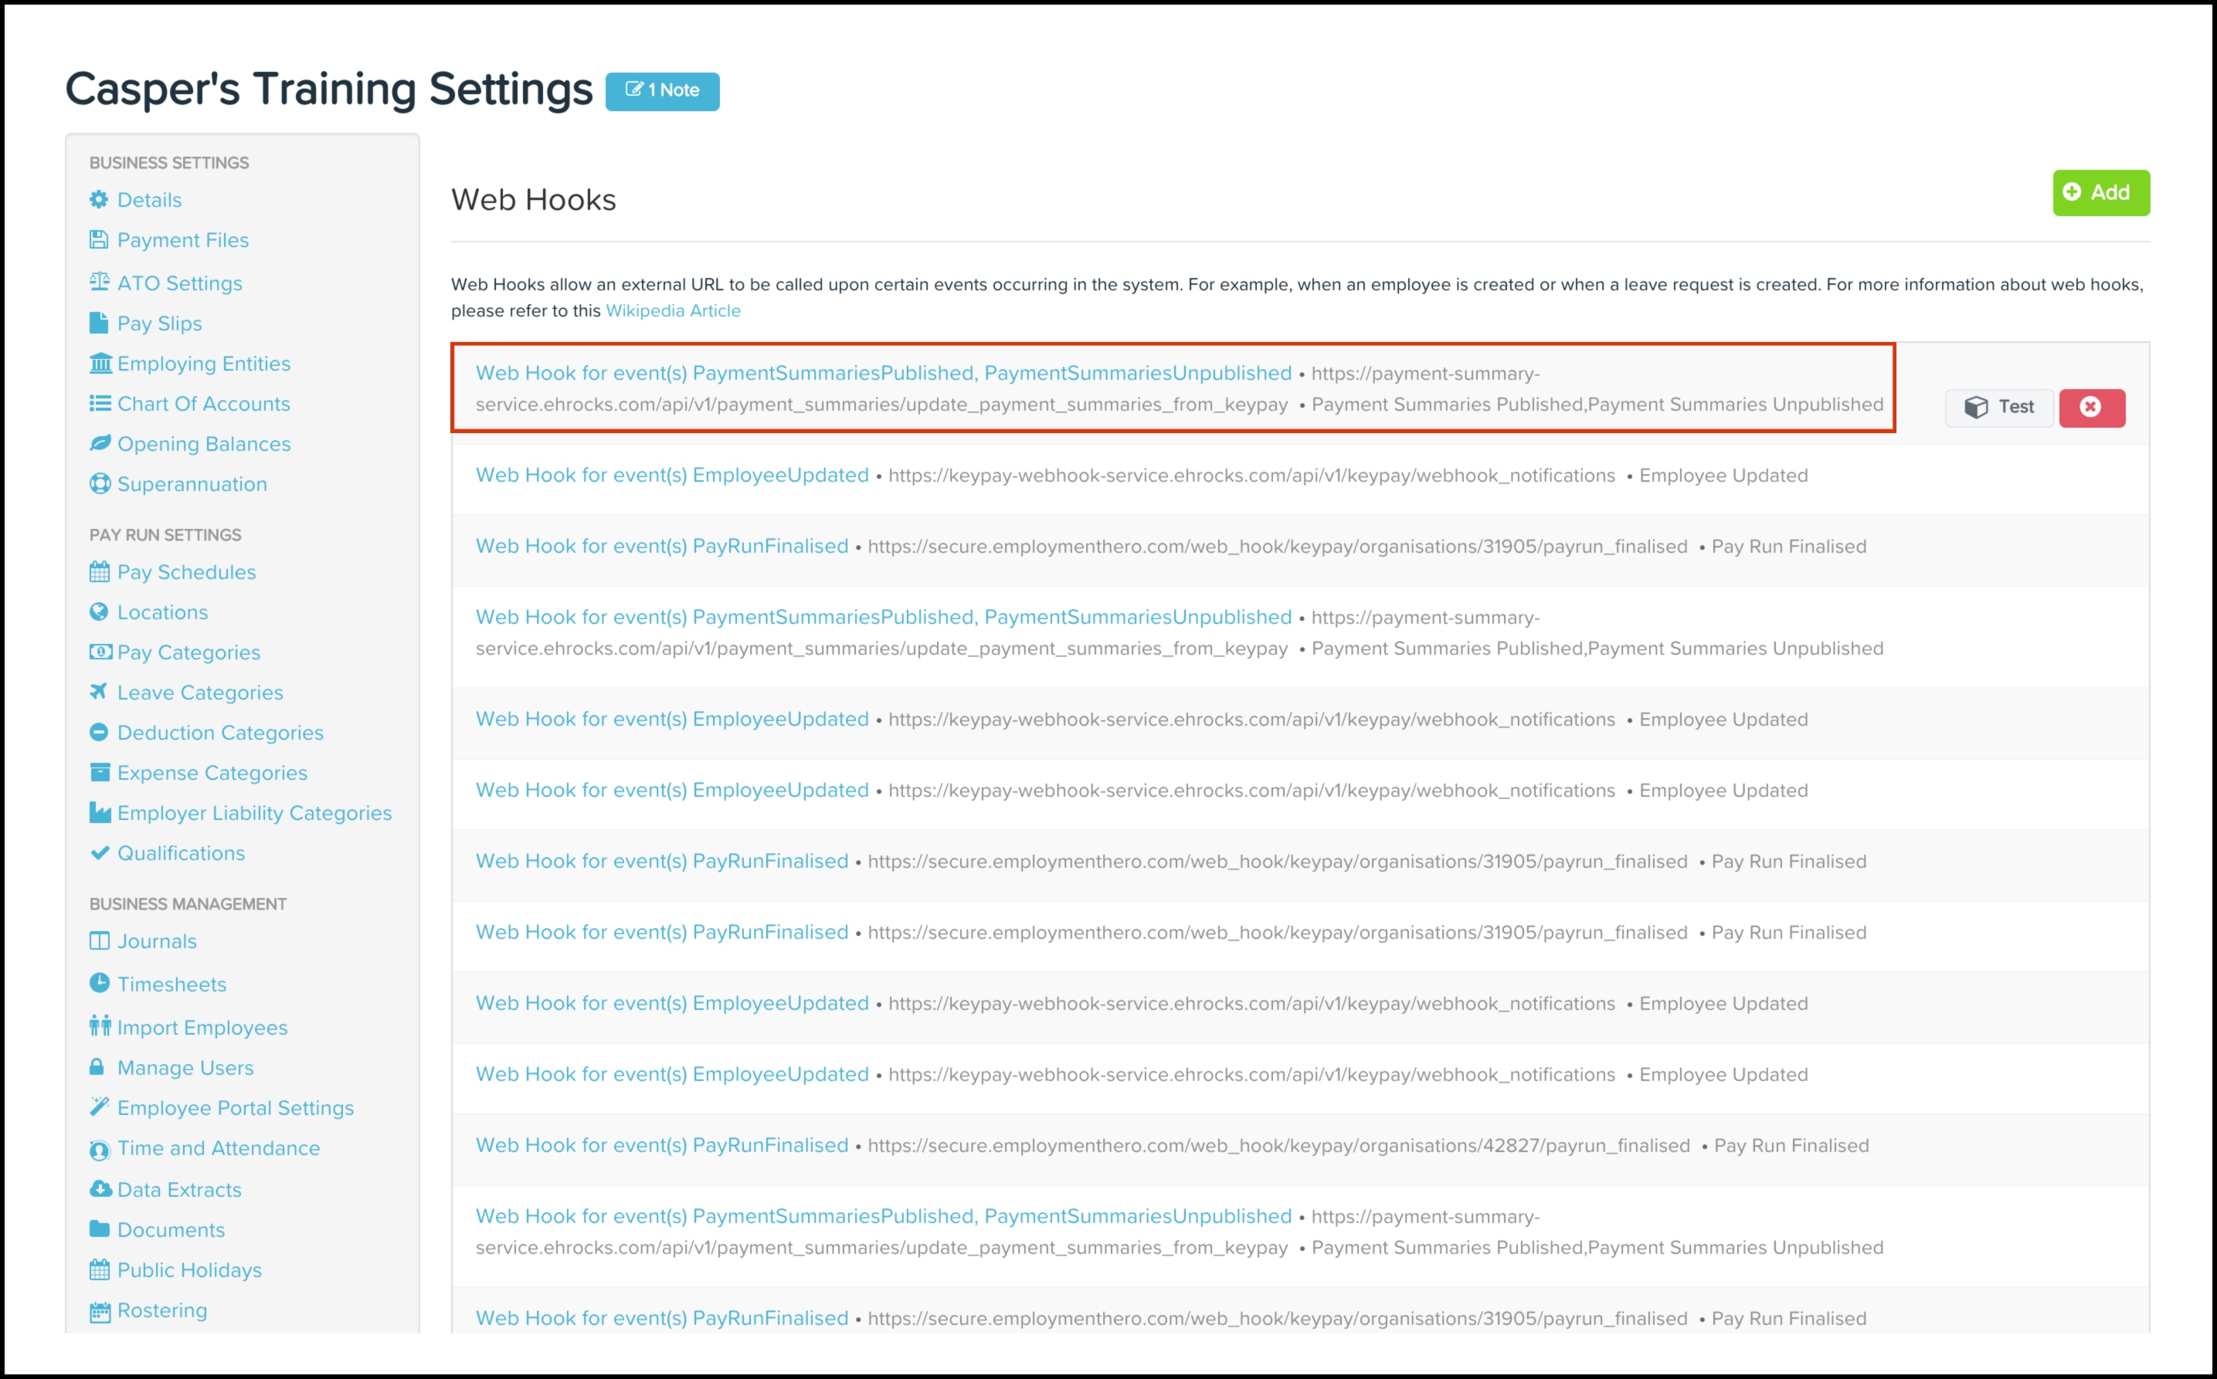
Task: Select the Locations globe icon
Action: pyautogui.click(x=99, y=612)
